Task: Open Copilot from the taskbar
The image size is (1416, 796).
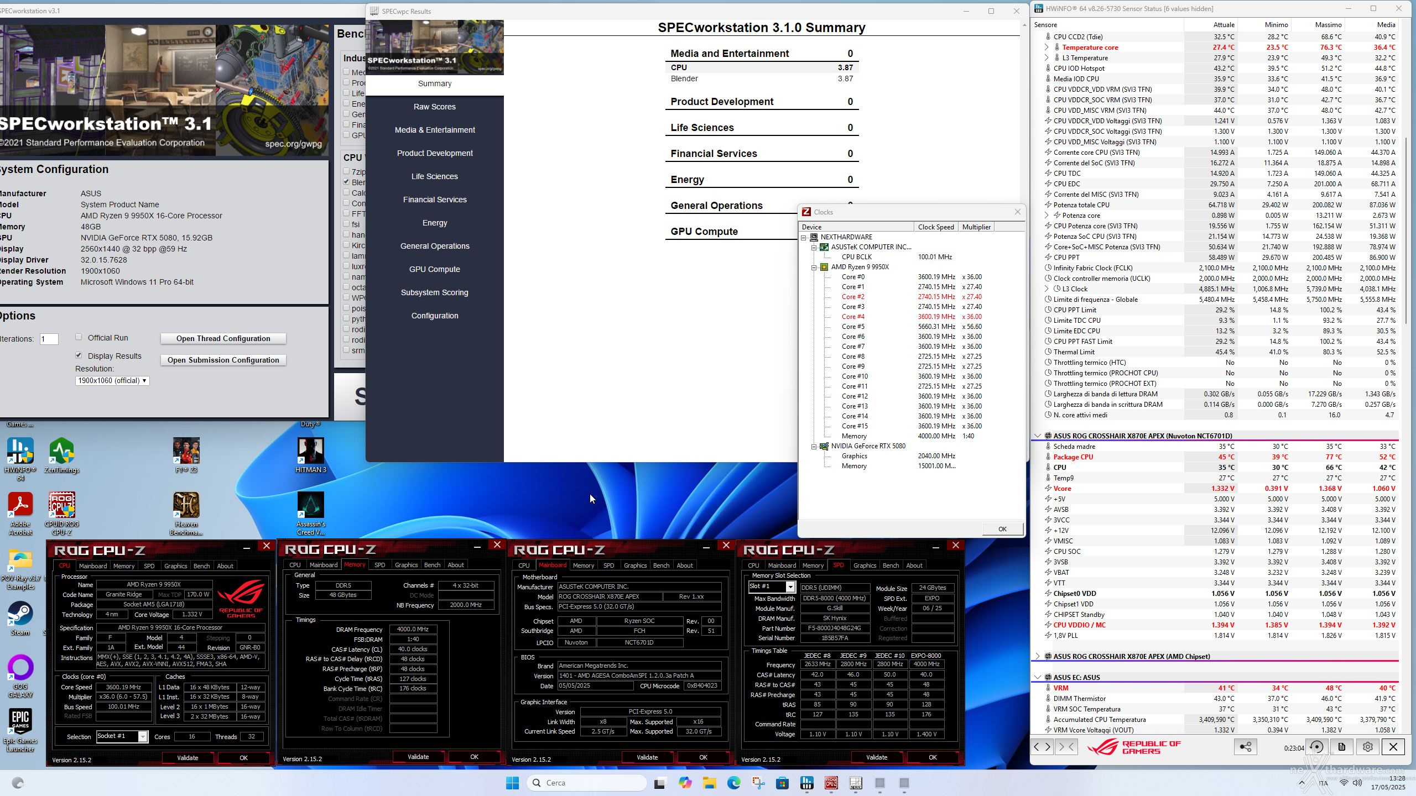Action: (685, 783)
